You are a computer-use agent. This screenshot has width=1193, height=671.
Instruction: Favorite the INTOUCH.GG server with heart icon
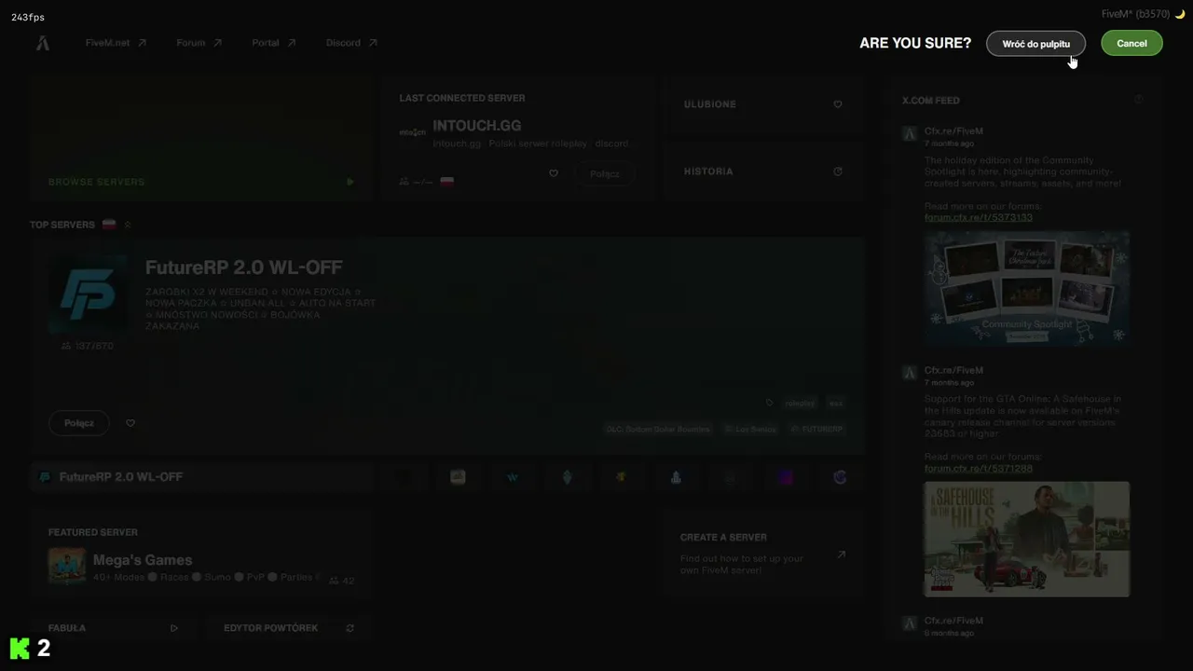point(554,173)
